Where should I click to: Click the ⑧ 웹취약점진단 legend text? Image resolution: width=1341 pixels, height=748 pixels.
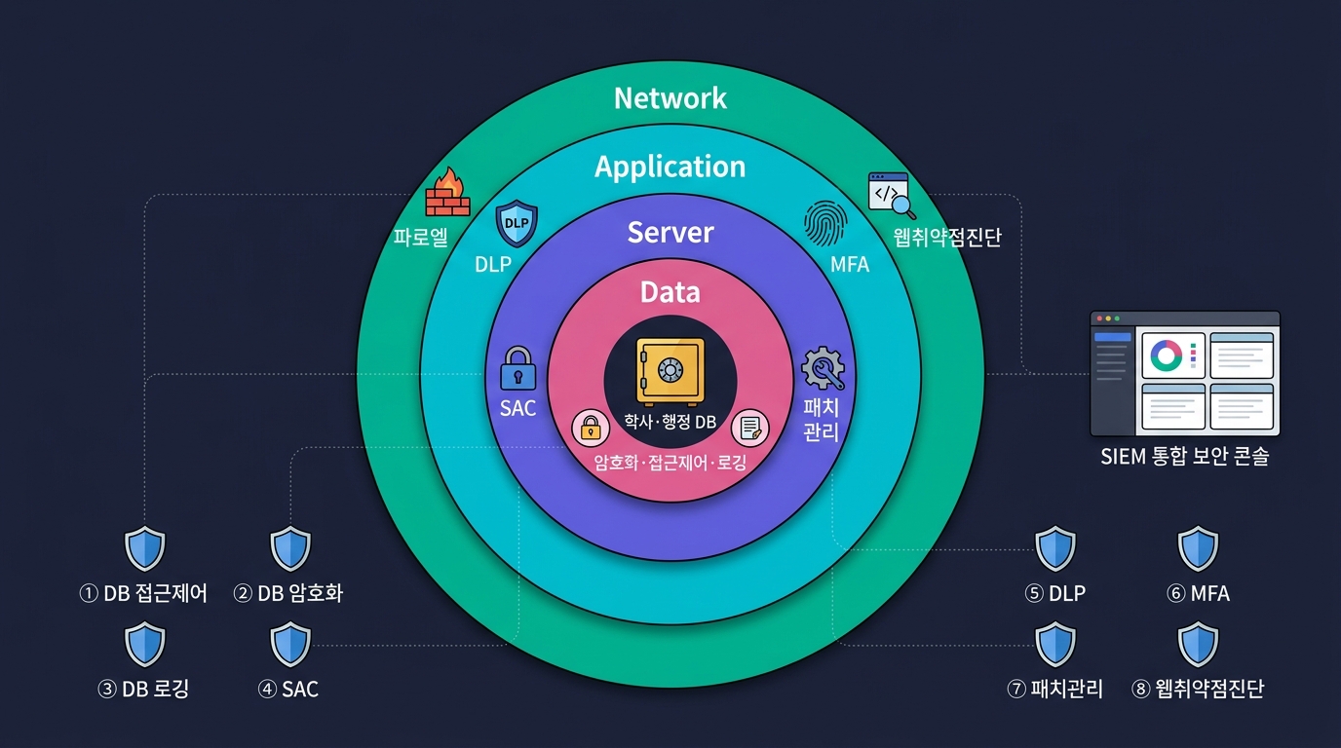(1199, 690)
